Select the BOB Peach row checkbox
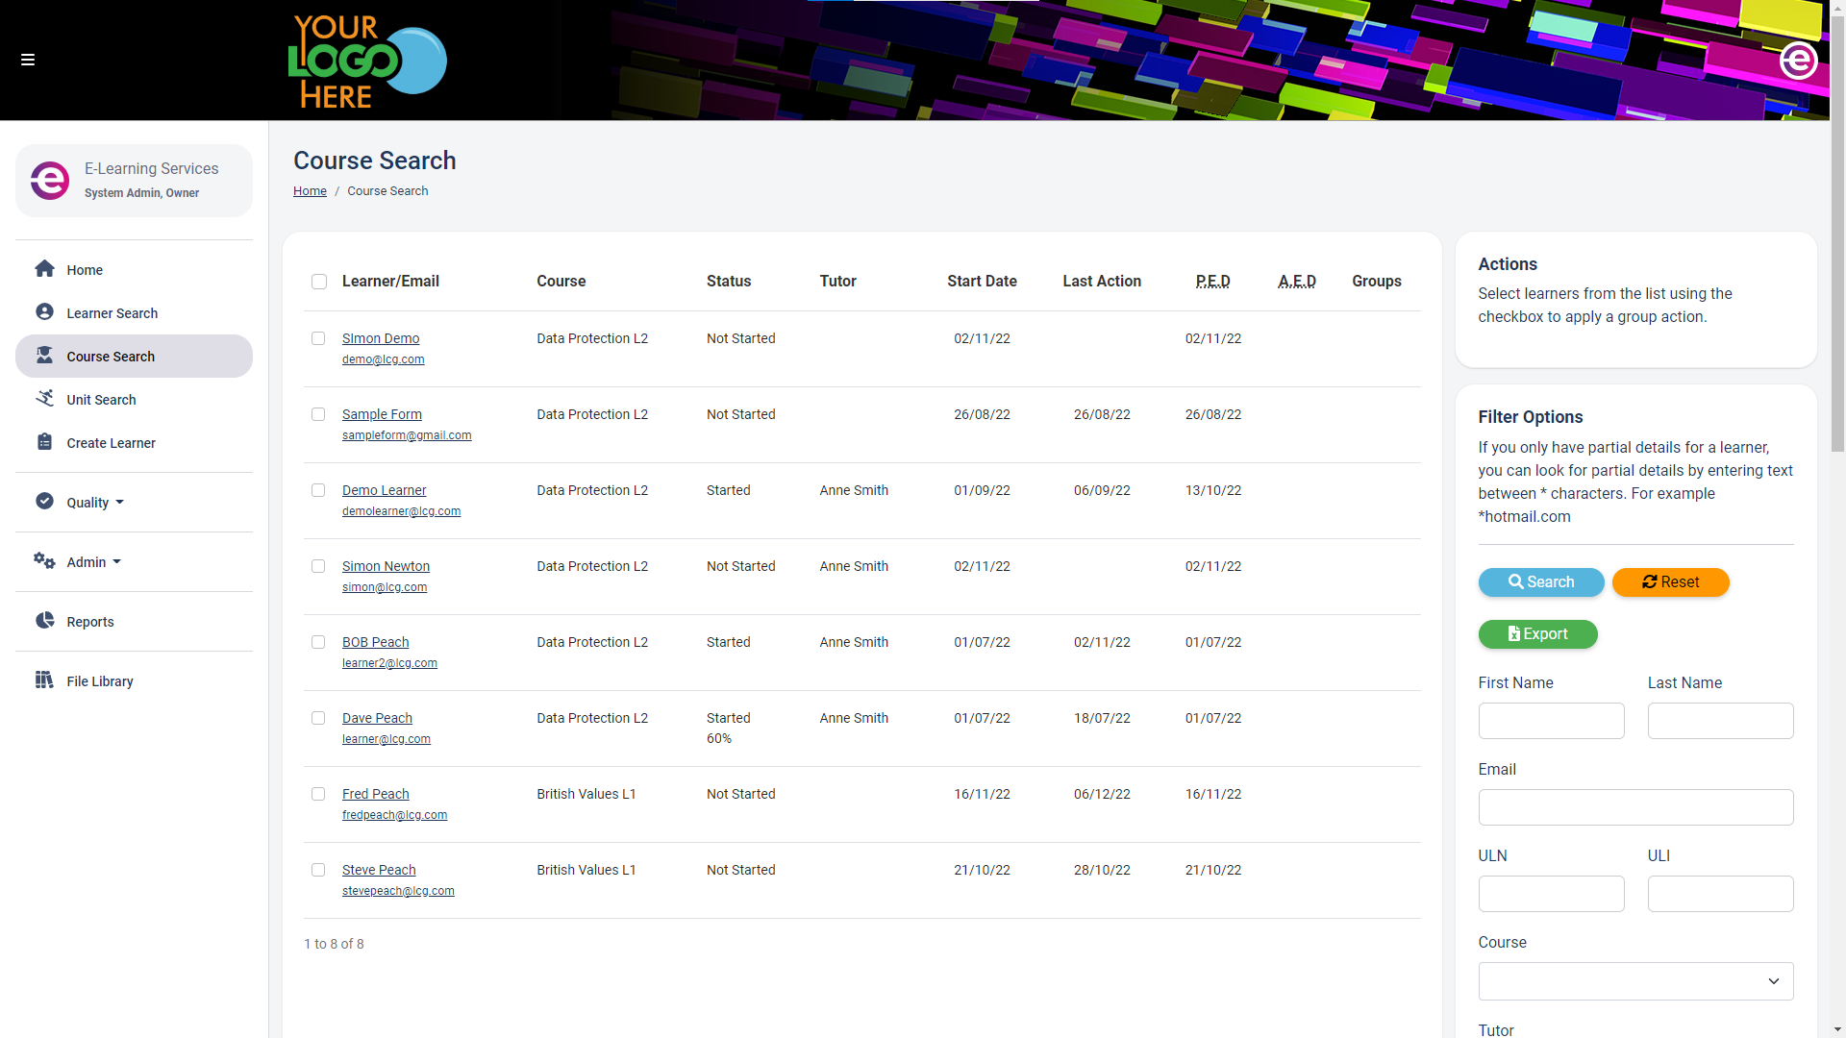Image resolution: width=1846 pixels, height=1038 pixels. click(318, 642)
